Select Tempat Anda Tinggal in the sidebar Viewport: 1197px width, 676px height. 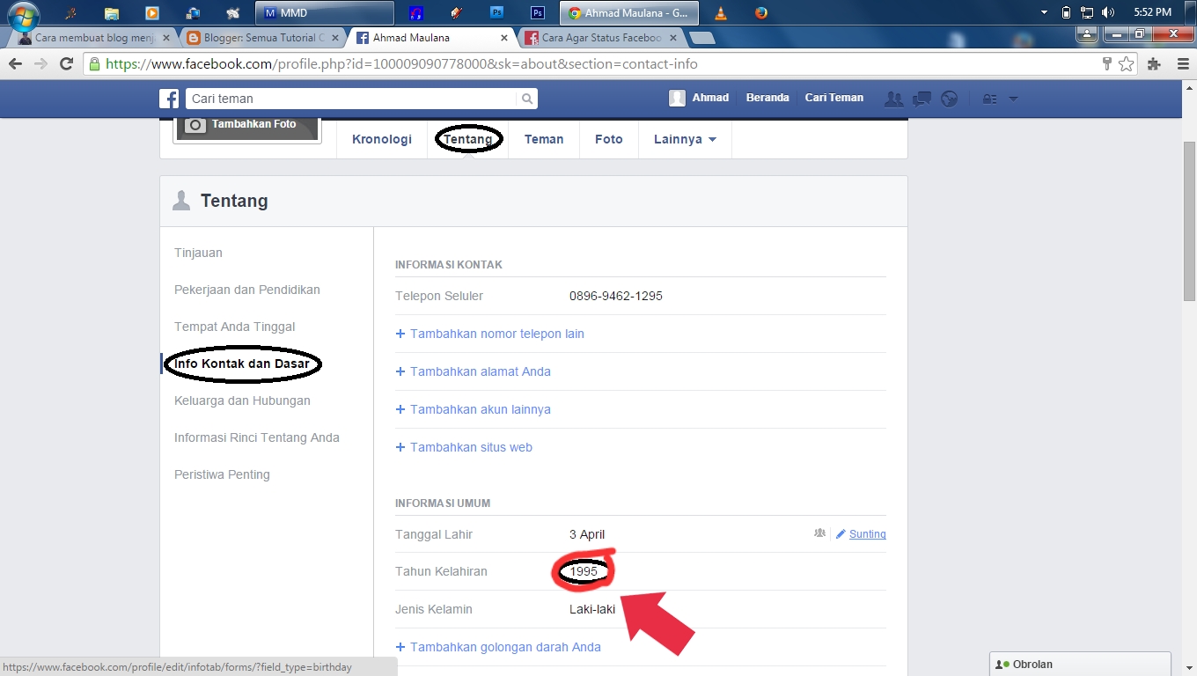click(235, 327)
